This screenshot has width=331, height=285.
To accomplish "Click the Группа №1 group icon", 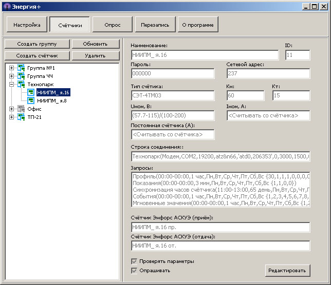I will (21, 68).
